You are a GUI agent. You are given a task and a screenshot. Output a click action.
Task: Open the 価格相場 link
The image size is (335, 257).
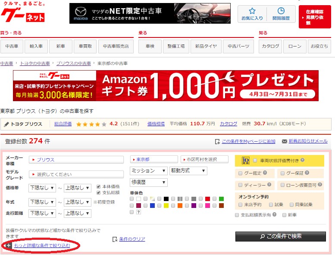pos(156,124)
